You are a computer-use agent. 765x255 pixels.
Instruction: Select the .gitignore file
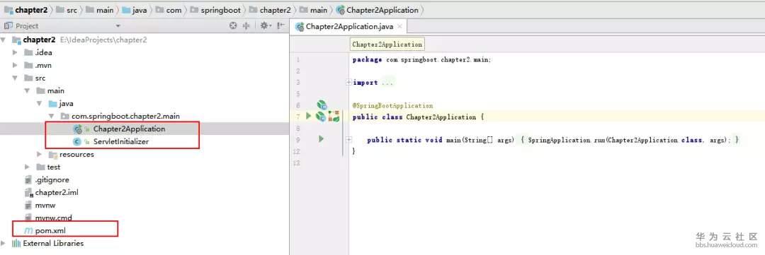[x=52, y=179]
